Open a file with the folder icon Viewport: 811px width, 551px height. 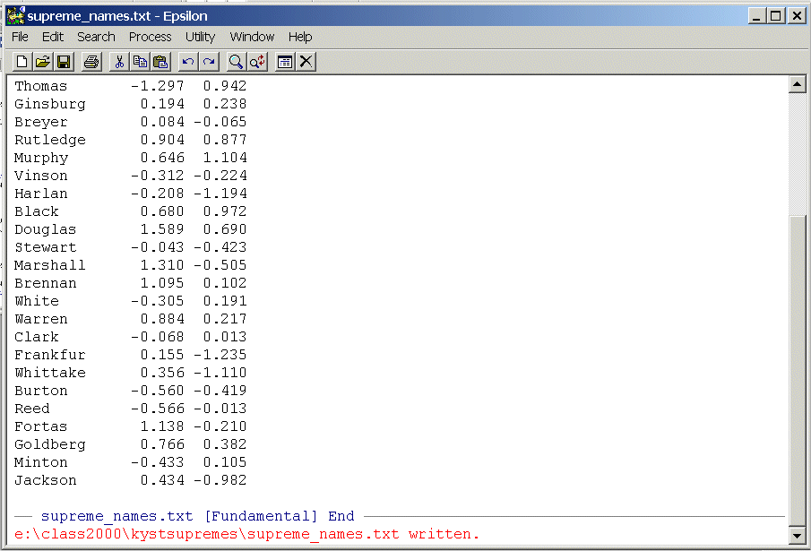[x=42, y=62]
